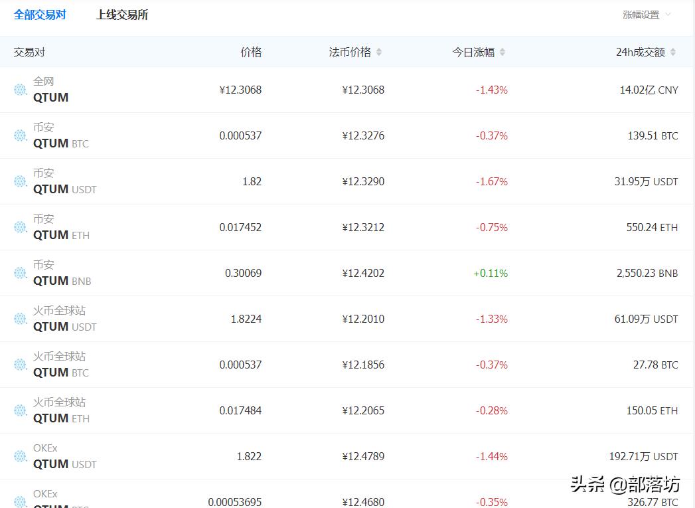Select the -1.33% change value
This screenshot has height=508, width=695.
(492, 319)
